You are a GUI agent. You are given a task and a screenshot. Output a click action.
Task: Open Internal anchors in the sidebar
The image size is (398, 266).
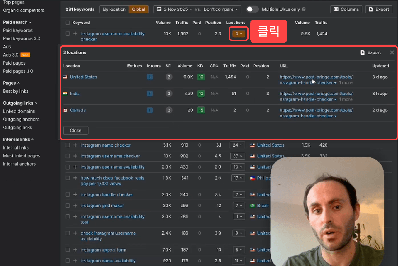point(19,164)
